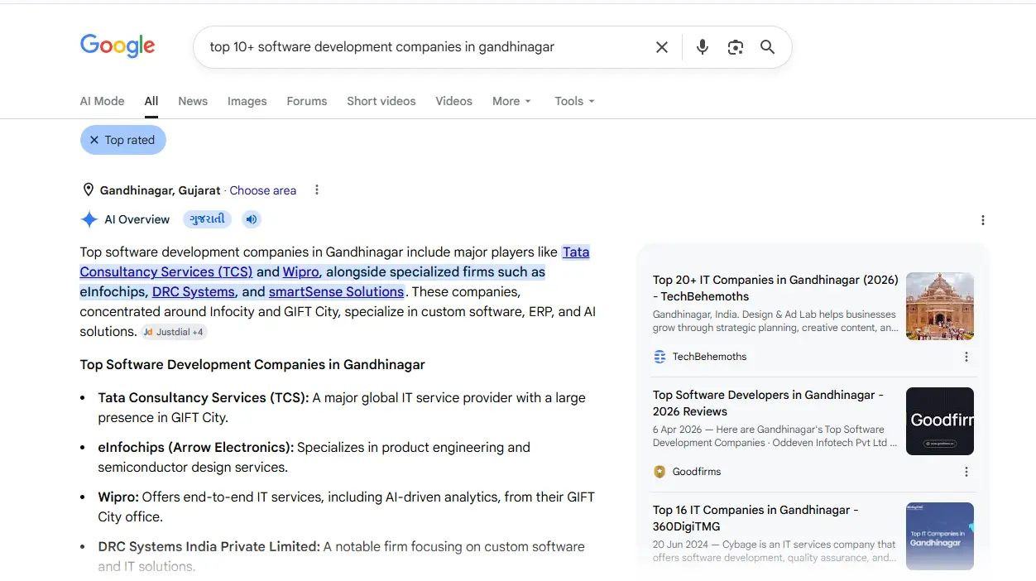This screenshot has width=1036, height=581.
Task: Follow the Wipro link in overview
Action: pyautogui.click(x=300, y=271)
